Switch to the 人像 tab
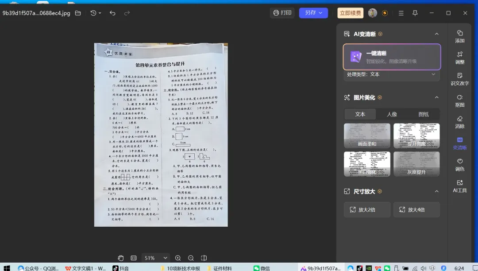 (x=392, y=114)
